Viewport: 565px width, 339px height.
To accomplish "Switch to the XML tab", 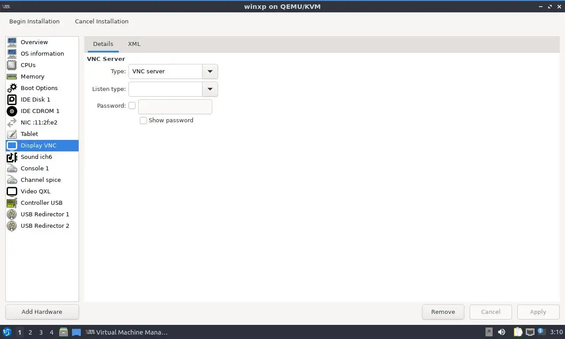I will coord(134,44).
